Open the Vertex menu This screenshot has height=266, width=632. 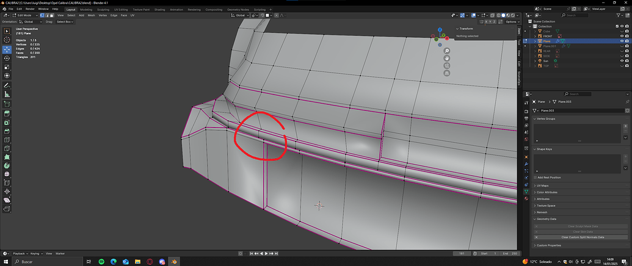(103, 15)
